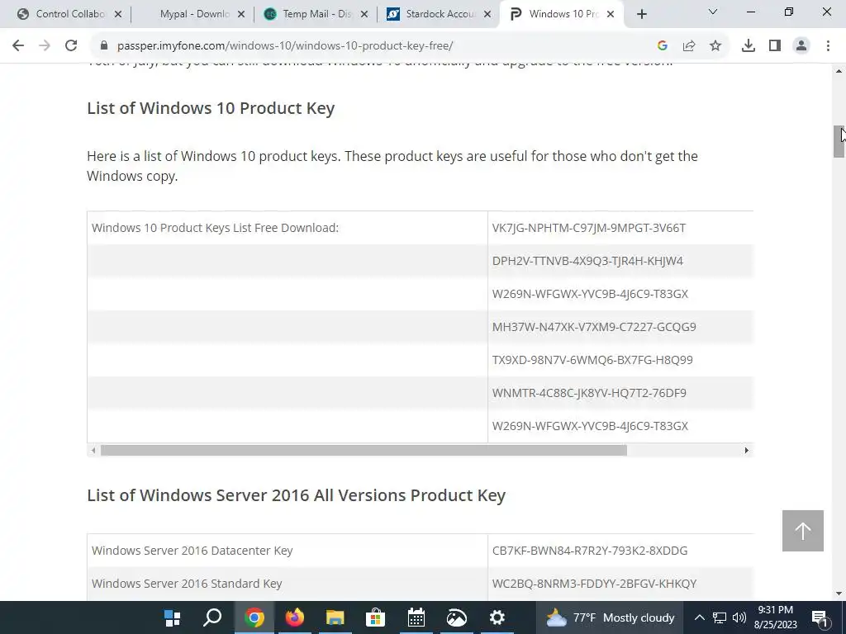The height and width of the screenshot is (634, 846).
Task: Open the clock showing 9:31 PM
Action: tap(775, 617)
